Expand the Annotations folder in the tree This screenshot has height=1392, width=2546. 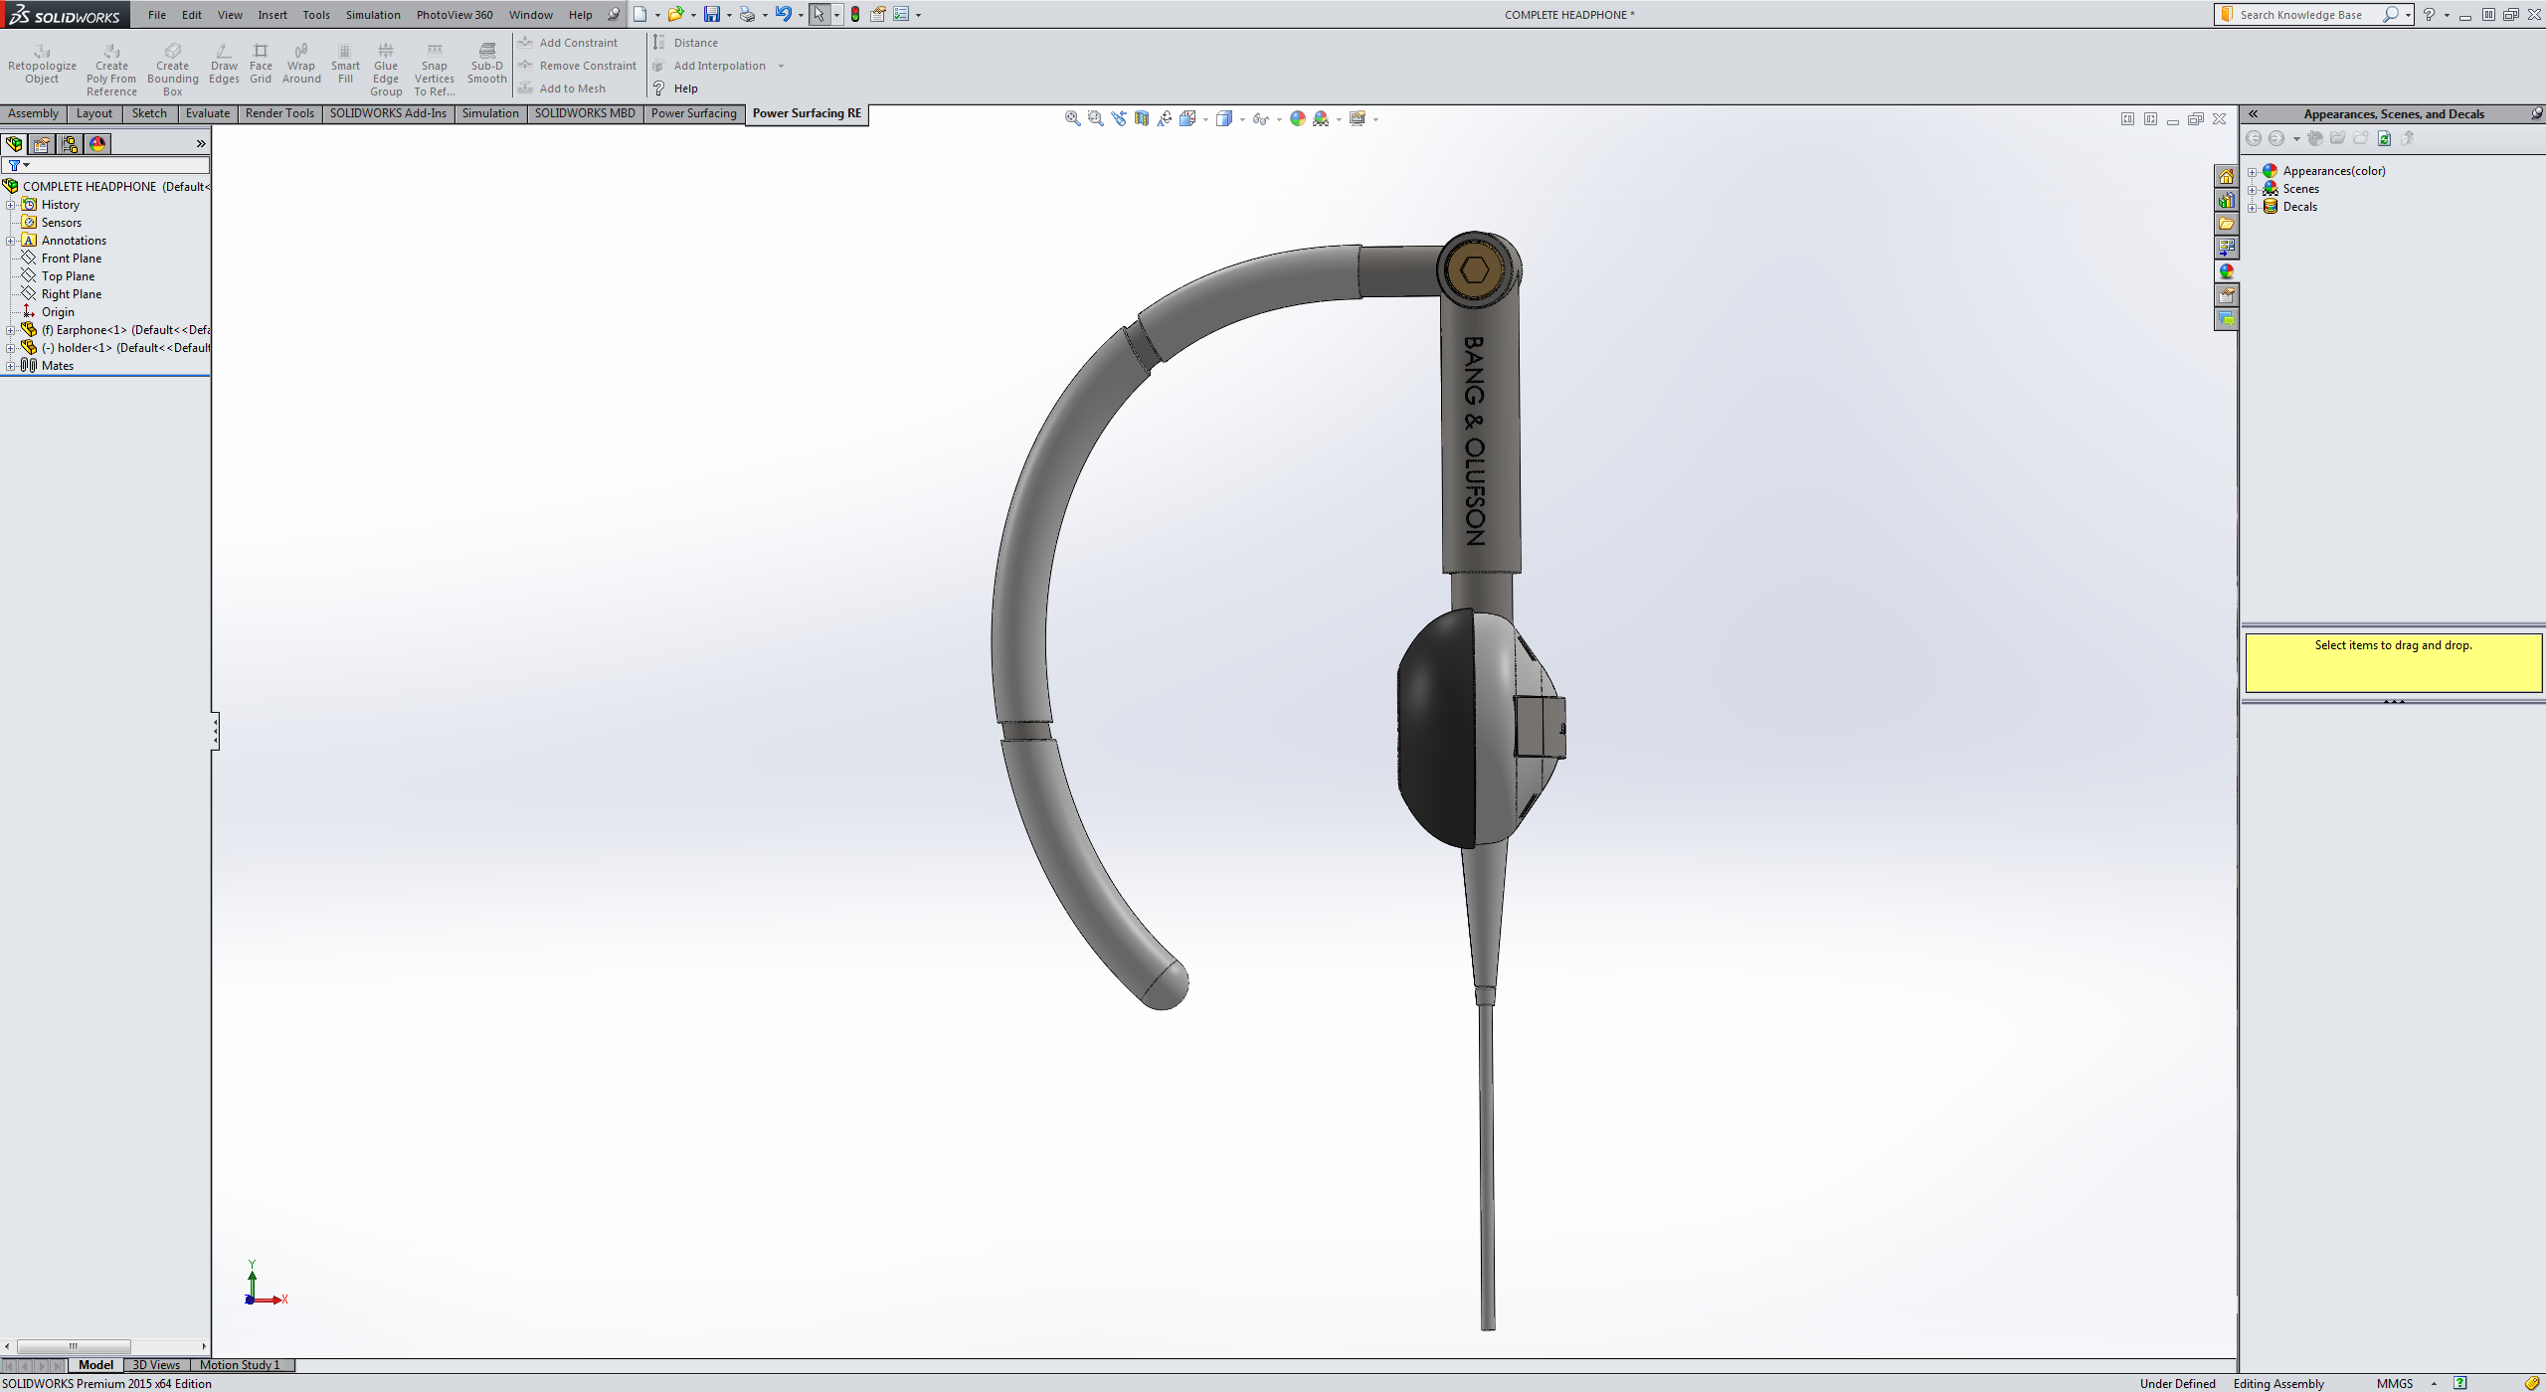point(10,241)
